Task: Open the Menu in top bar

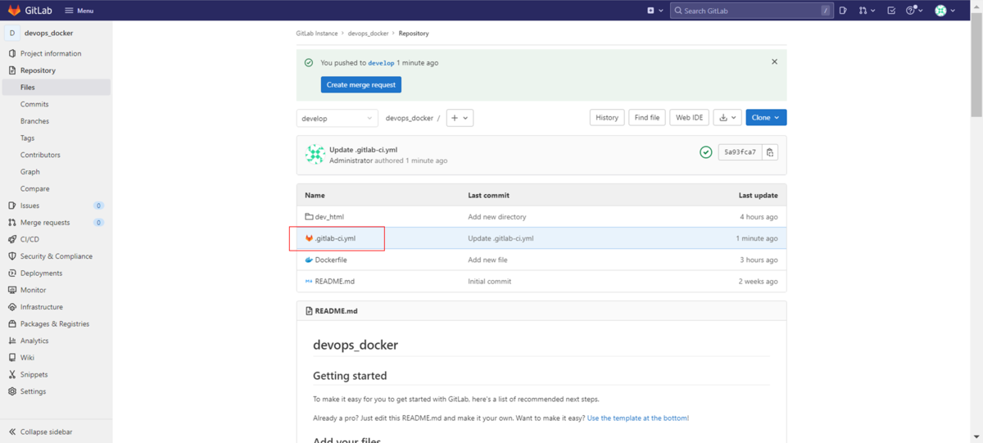Action: click(x=79, y=11)
